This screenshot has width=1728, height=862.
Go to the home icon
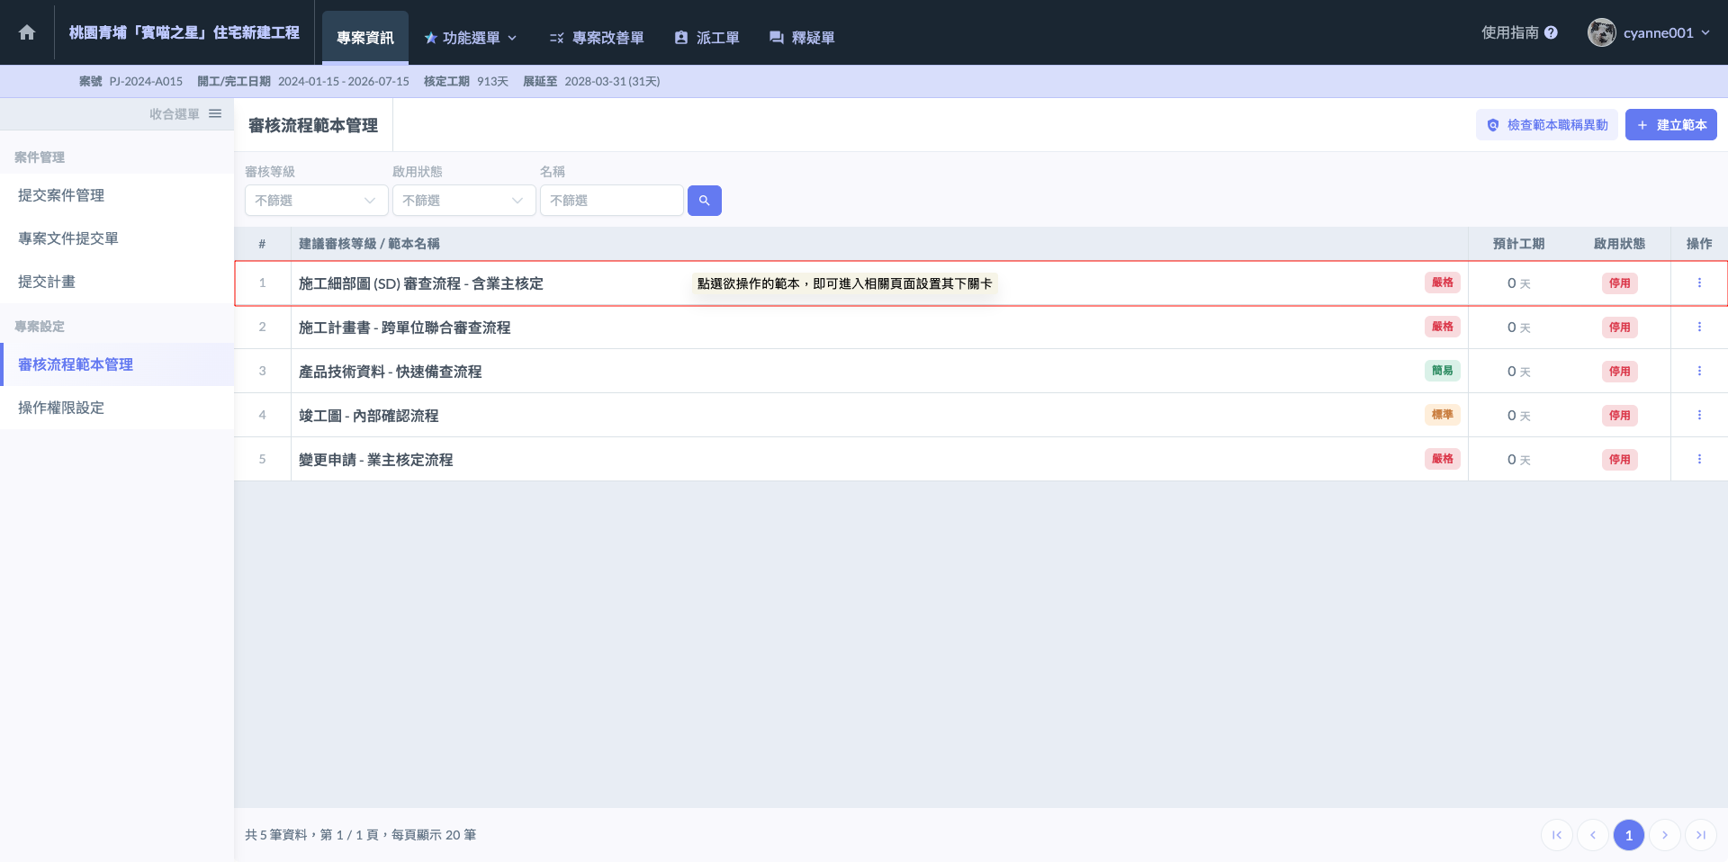(27, 32)
